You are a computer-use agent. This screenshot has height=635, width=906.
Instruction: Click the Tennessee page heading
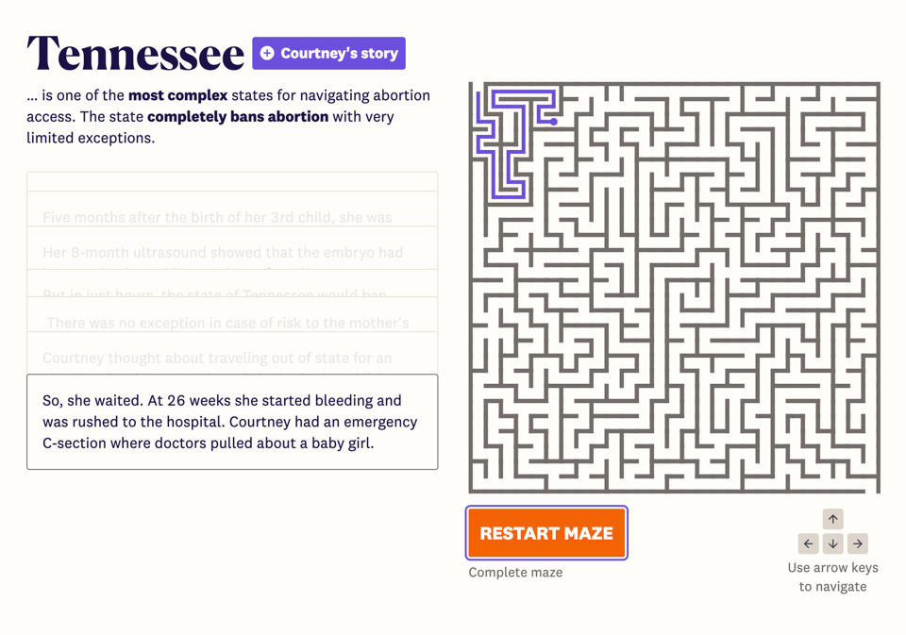(135, 54)
